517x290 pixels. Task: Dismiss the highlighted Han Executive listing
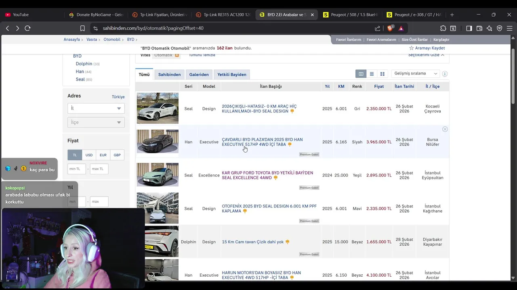(445, 129)
